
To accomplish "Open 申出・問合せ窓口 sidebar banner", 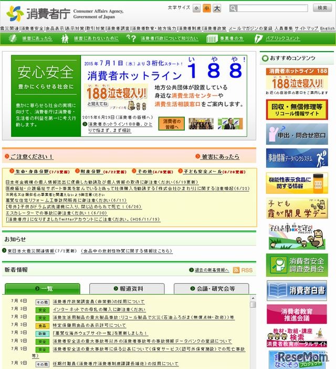I will coord(297,134).
